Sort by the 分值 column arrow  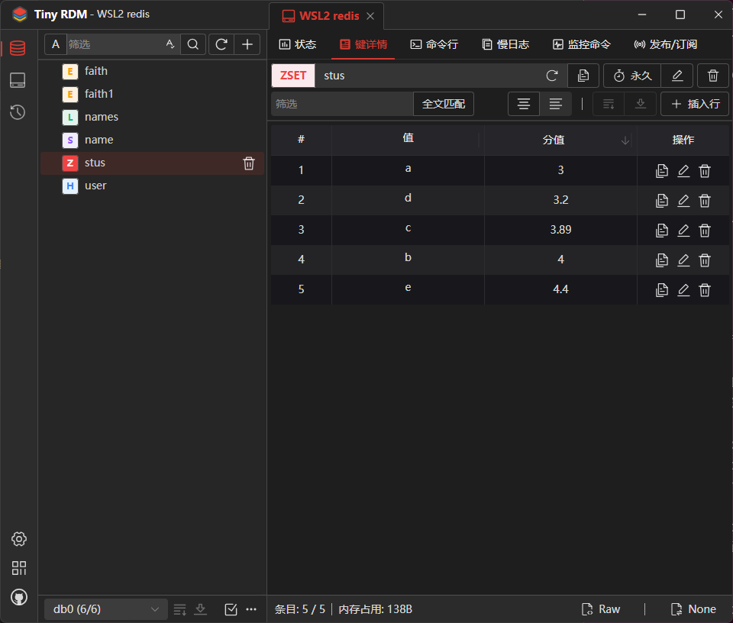[625, 140]
